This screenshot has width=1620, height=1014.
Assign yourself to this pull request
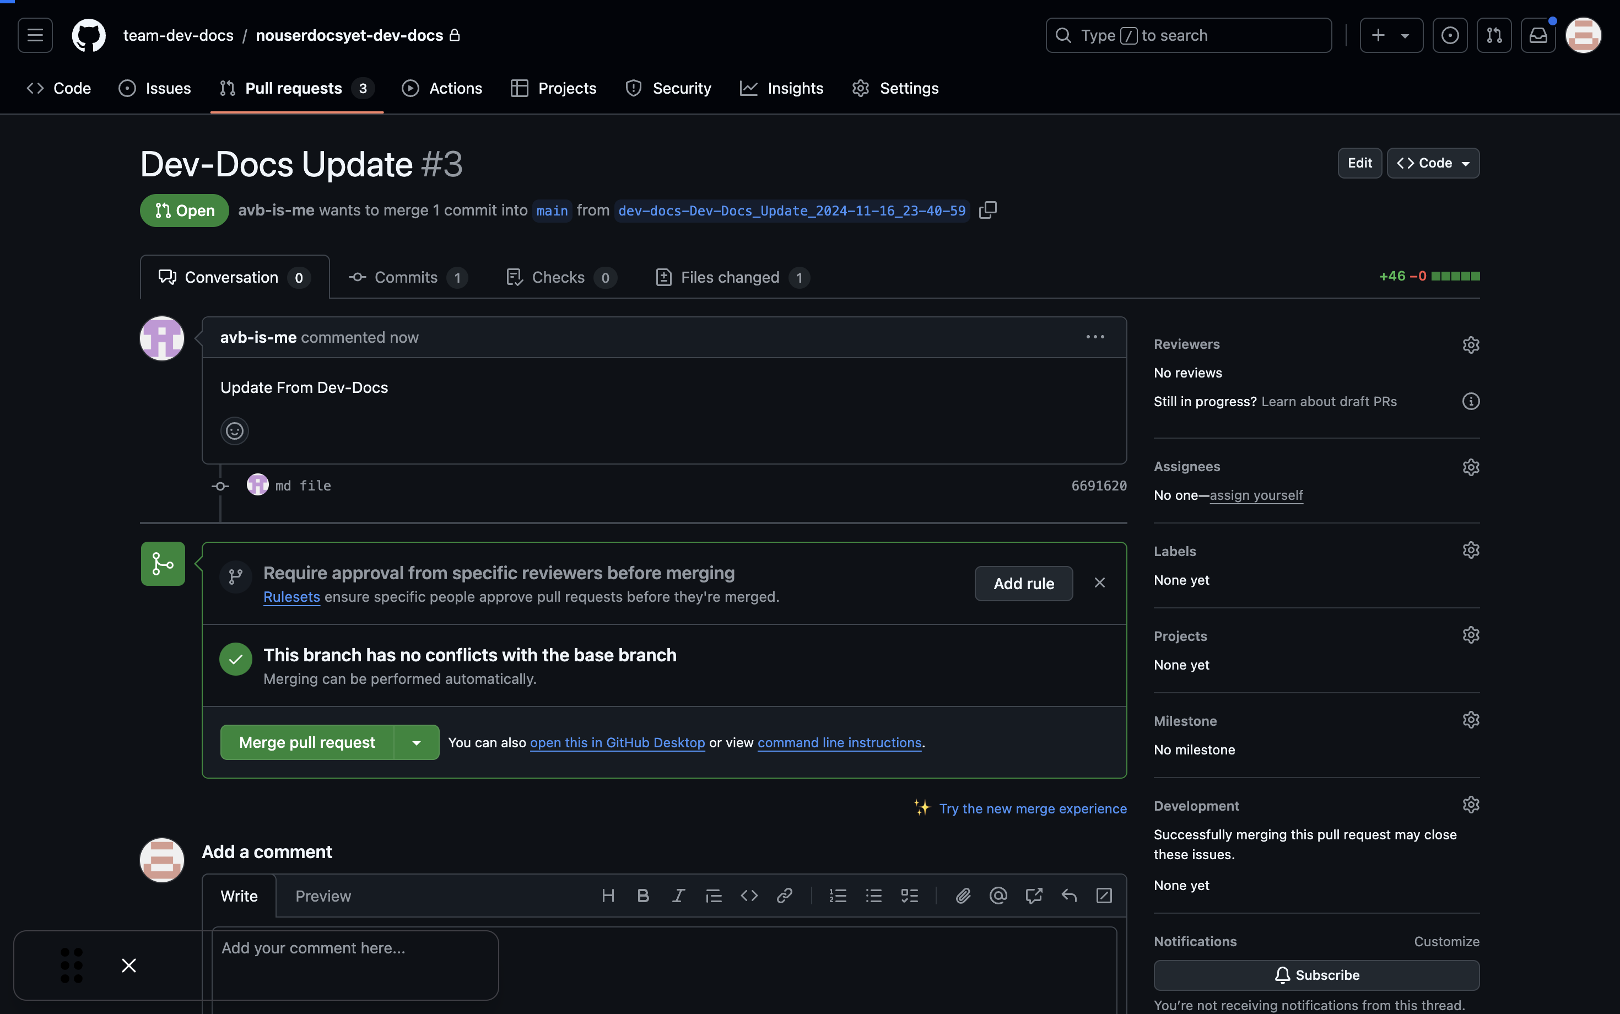pyautogui.click(x=1256, y=495)
